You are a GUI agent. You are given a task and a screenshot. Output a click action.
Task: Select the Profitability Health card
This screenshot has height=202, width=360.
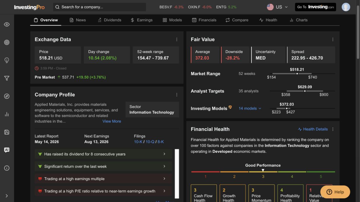(x=290, y=193)
